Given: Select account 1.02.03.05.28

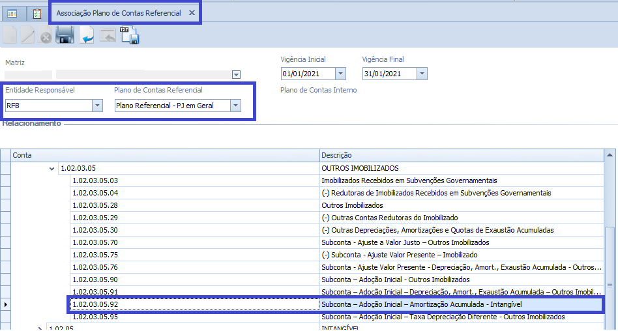Looking at the screenshot, I should tap(195, 205).
